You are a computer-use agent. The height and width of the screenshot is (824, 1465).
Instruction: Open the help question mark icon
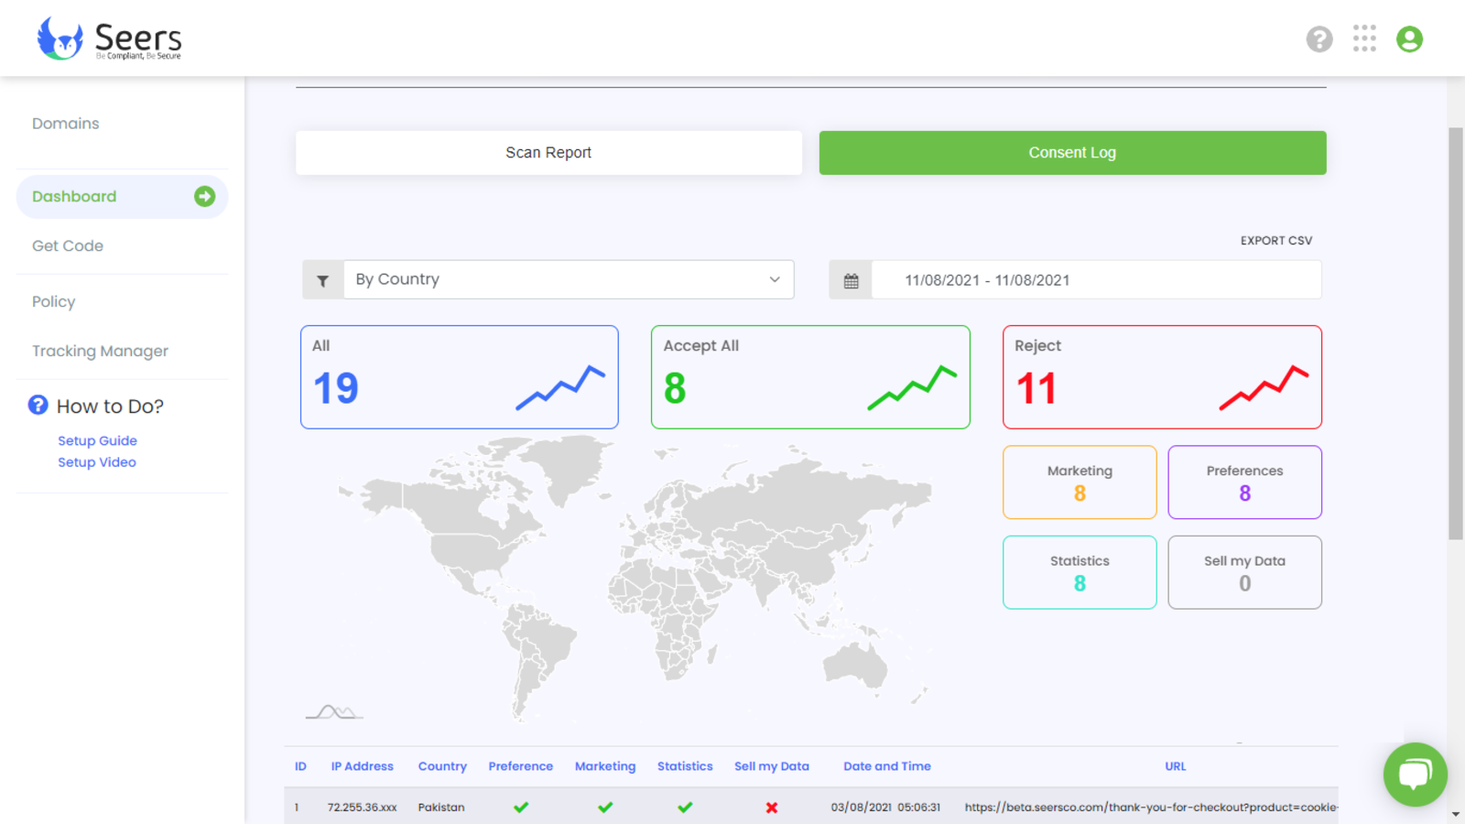pos(1318,39)
